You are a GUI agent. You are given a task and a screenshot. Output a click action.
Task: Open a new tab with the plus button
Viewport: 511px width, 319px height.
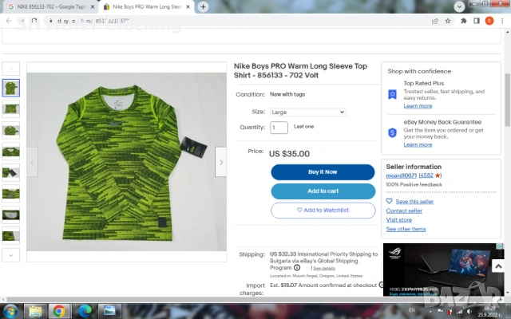tap(203, 6)
